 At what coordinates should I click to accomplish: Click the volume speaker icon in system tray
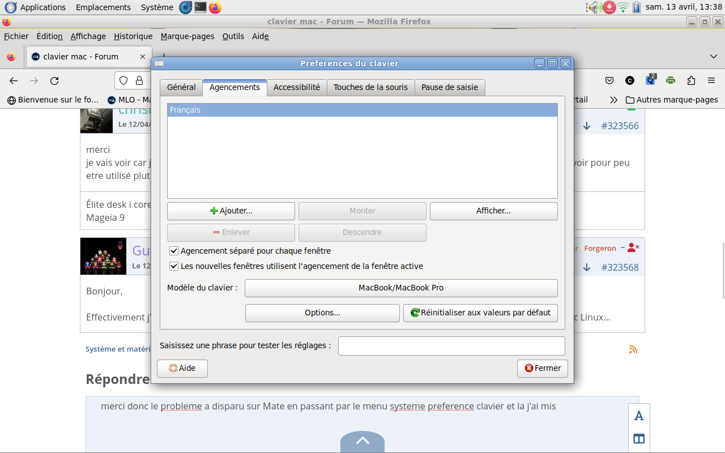pyautogui.click(x=594, y=7)
